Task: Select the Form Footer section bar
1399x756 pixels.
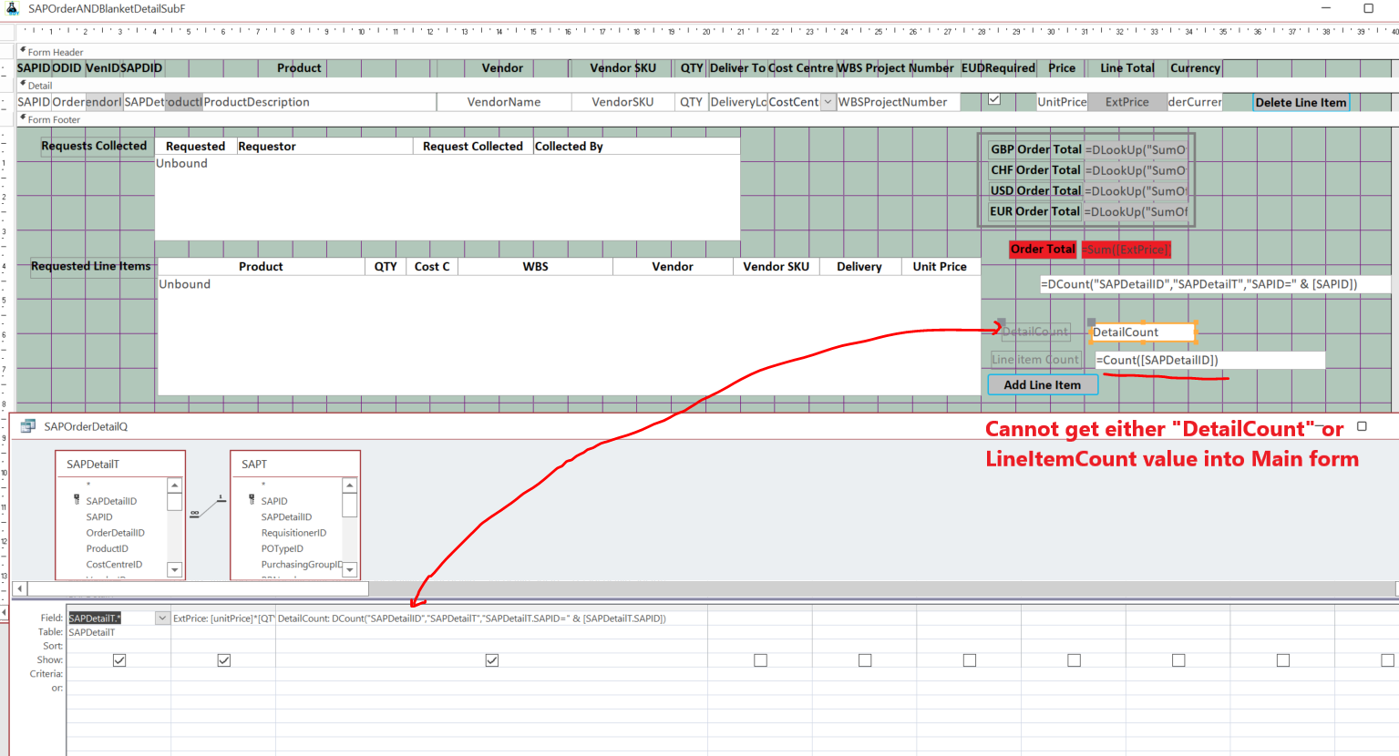Action: (55, 119)
